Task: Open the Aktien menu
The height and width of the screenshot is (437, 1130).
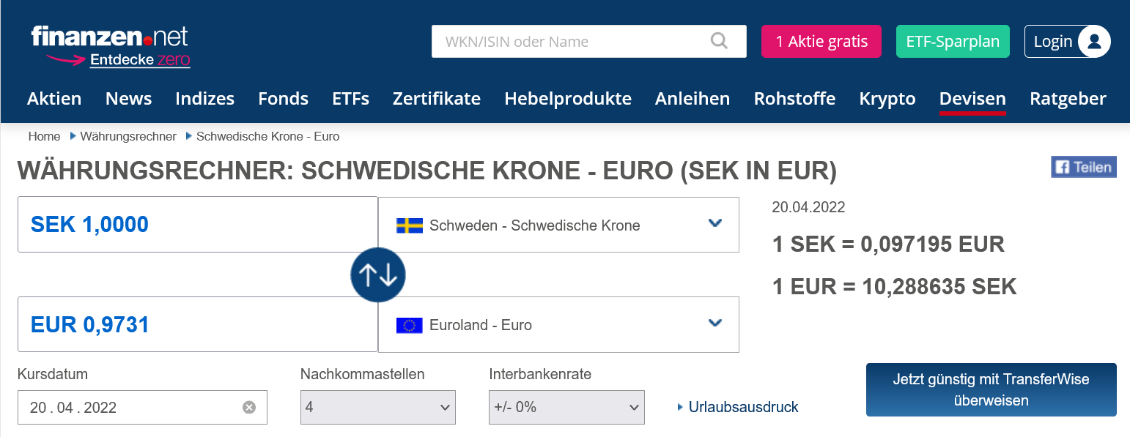Action: pyautogui.click(x=54, y=99)
